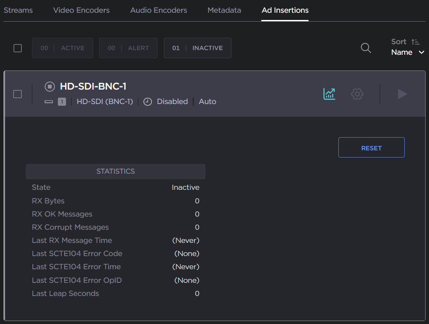Filter by 00 Alert insertions
429x324 pixels.
tap(128, 48)
